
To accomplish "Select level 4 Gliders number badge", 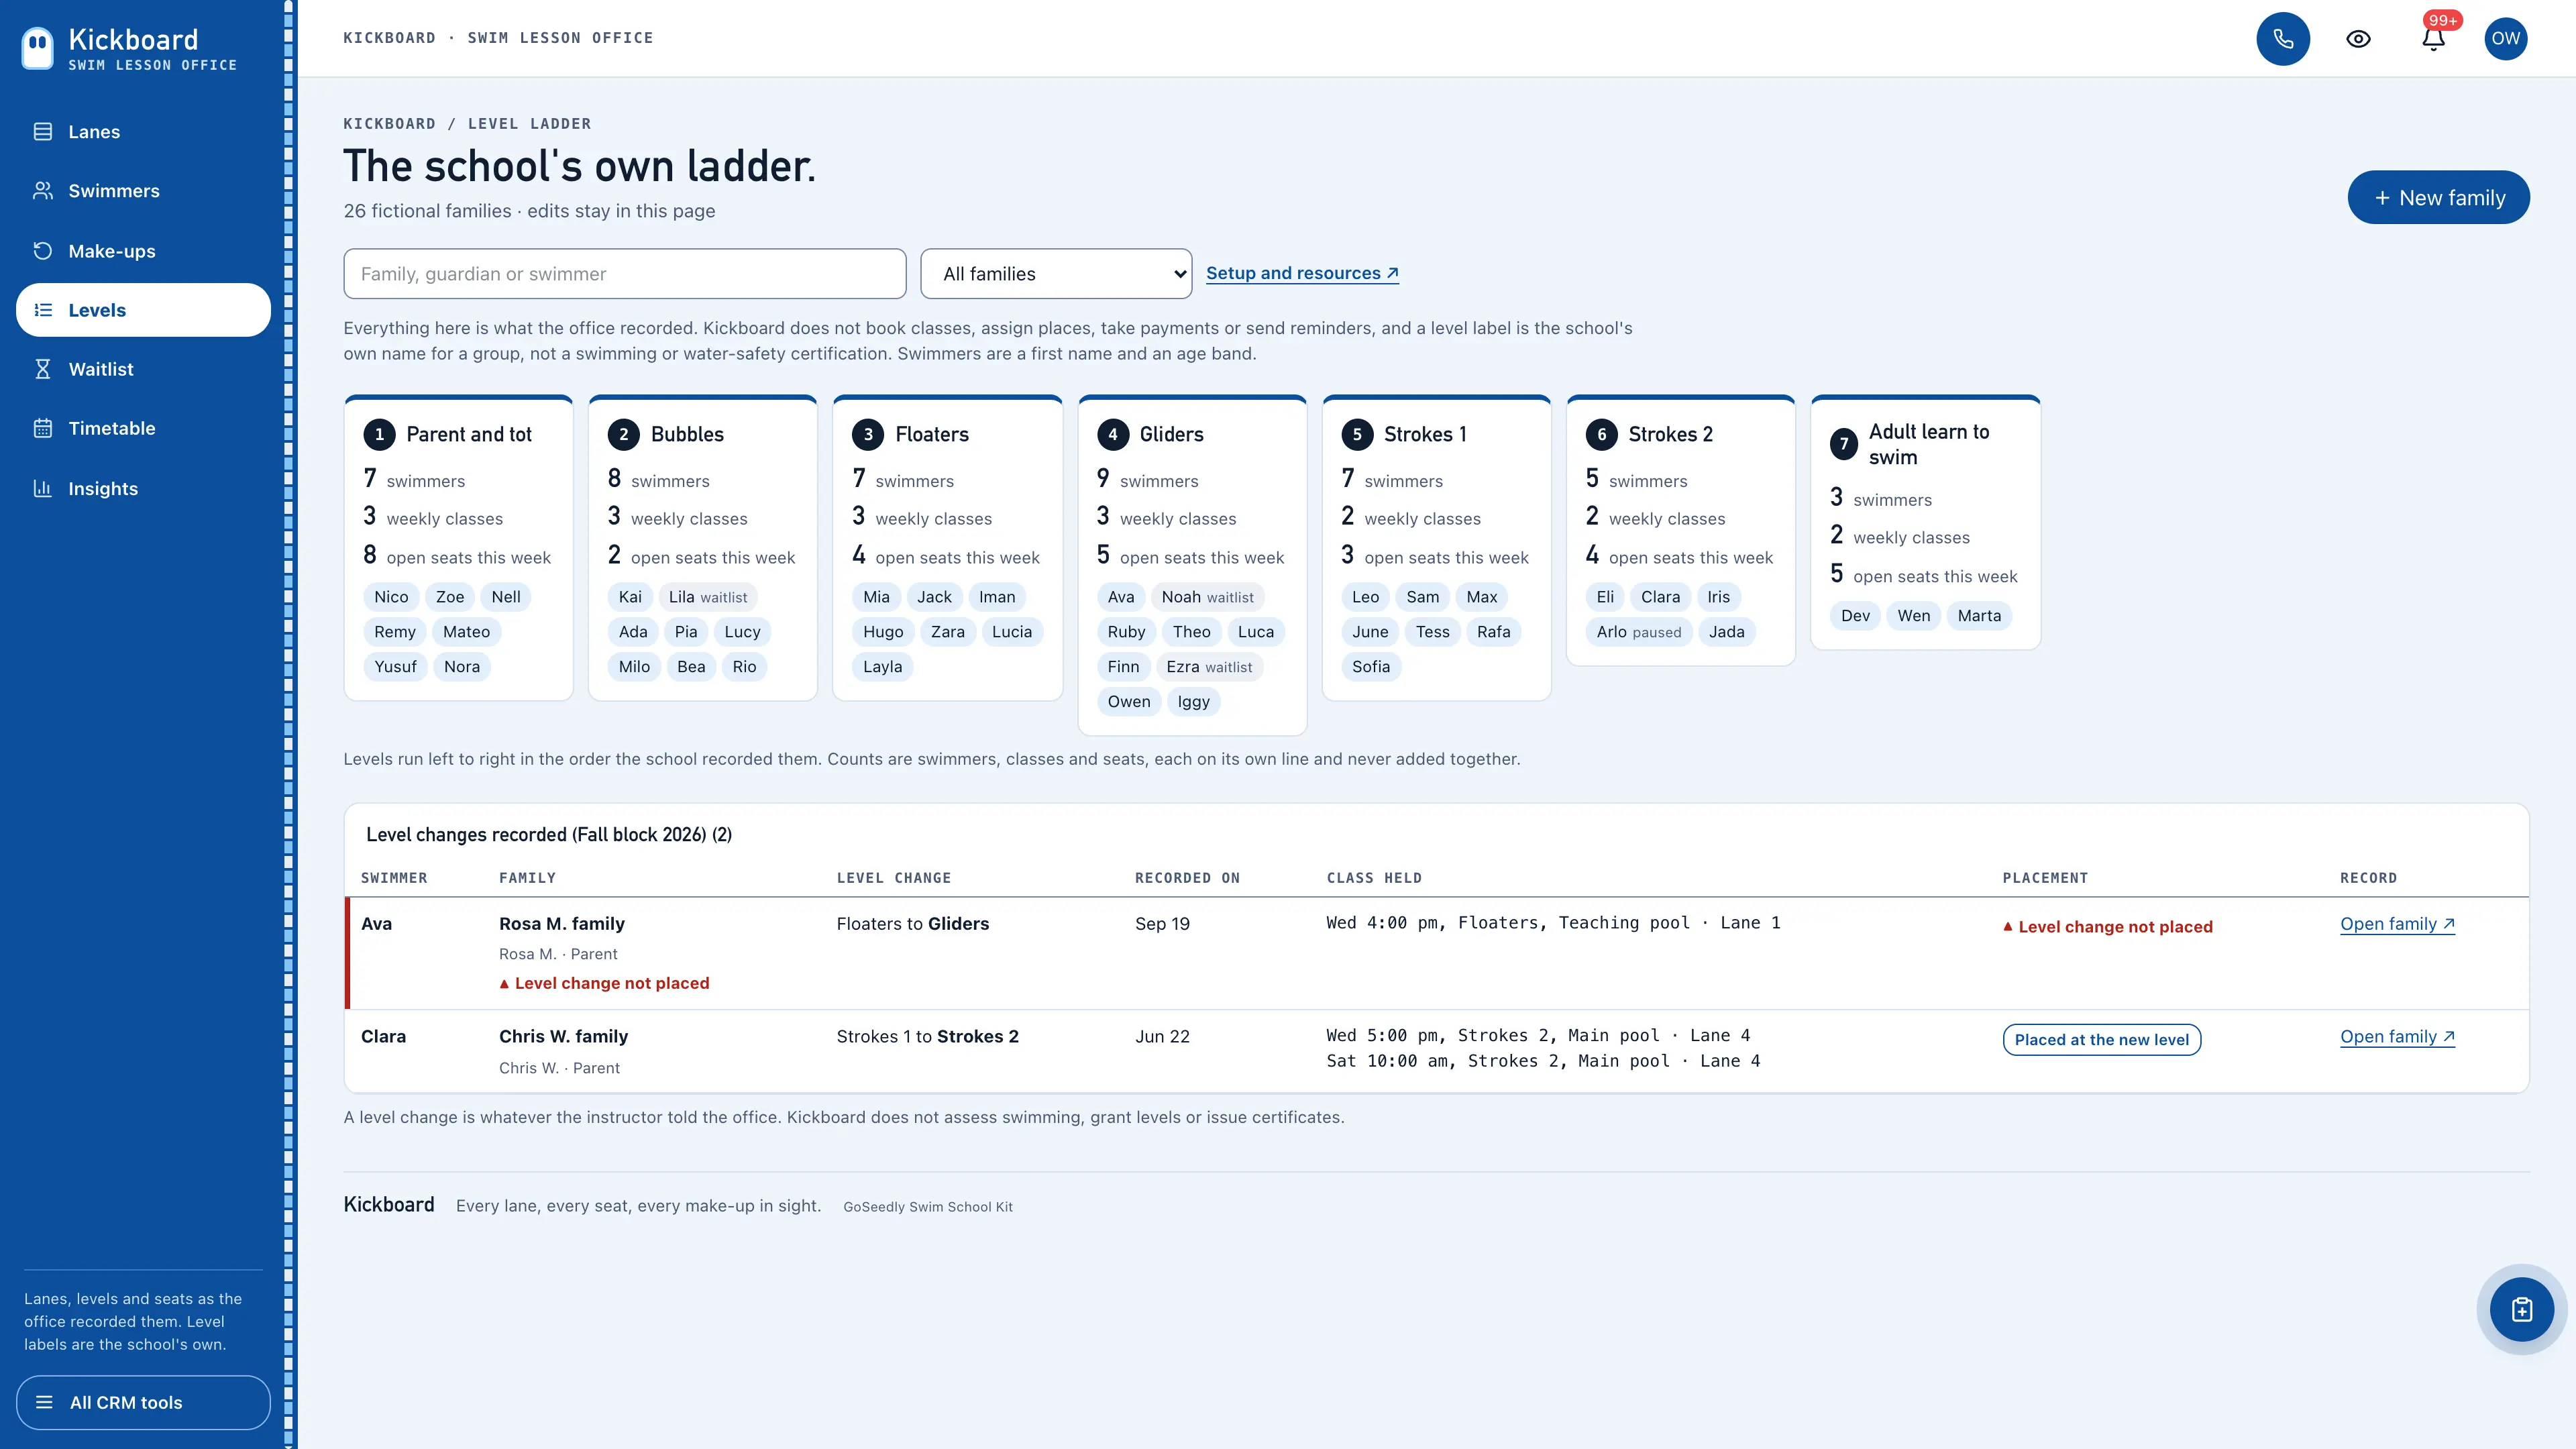I will pyautogui.click(x=1112, y=435).
